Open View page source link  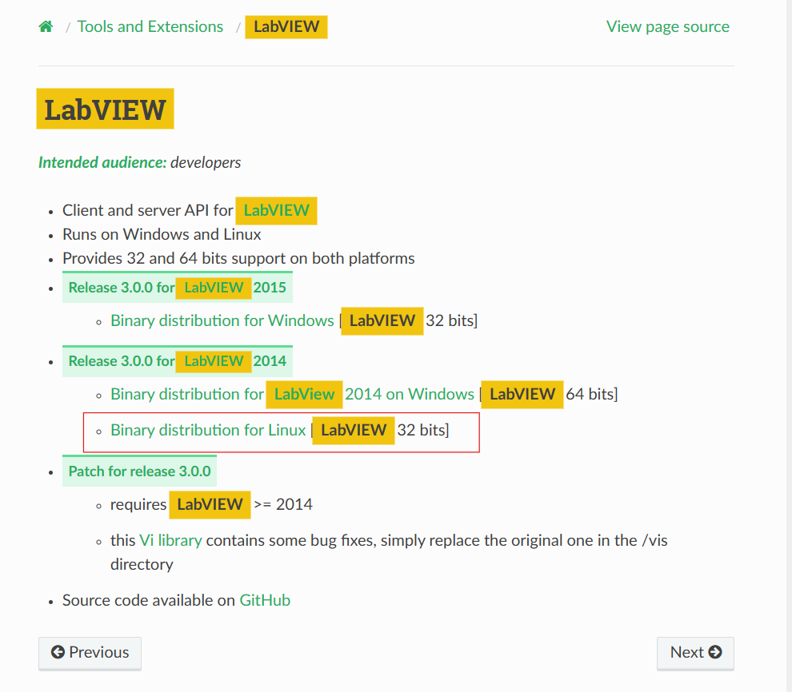point(668,26)
